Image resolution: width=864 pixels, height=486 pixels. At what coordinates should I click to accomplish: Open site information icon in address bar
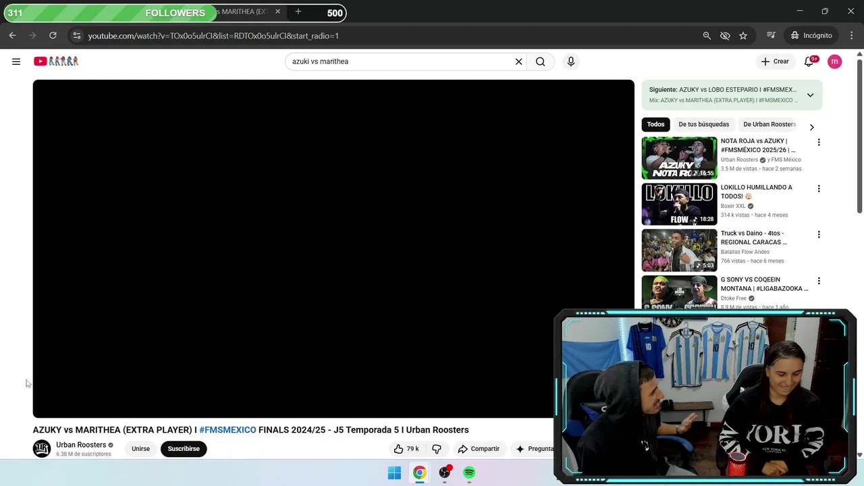(76, 35)
